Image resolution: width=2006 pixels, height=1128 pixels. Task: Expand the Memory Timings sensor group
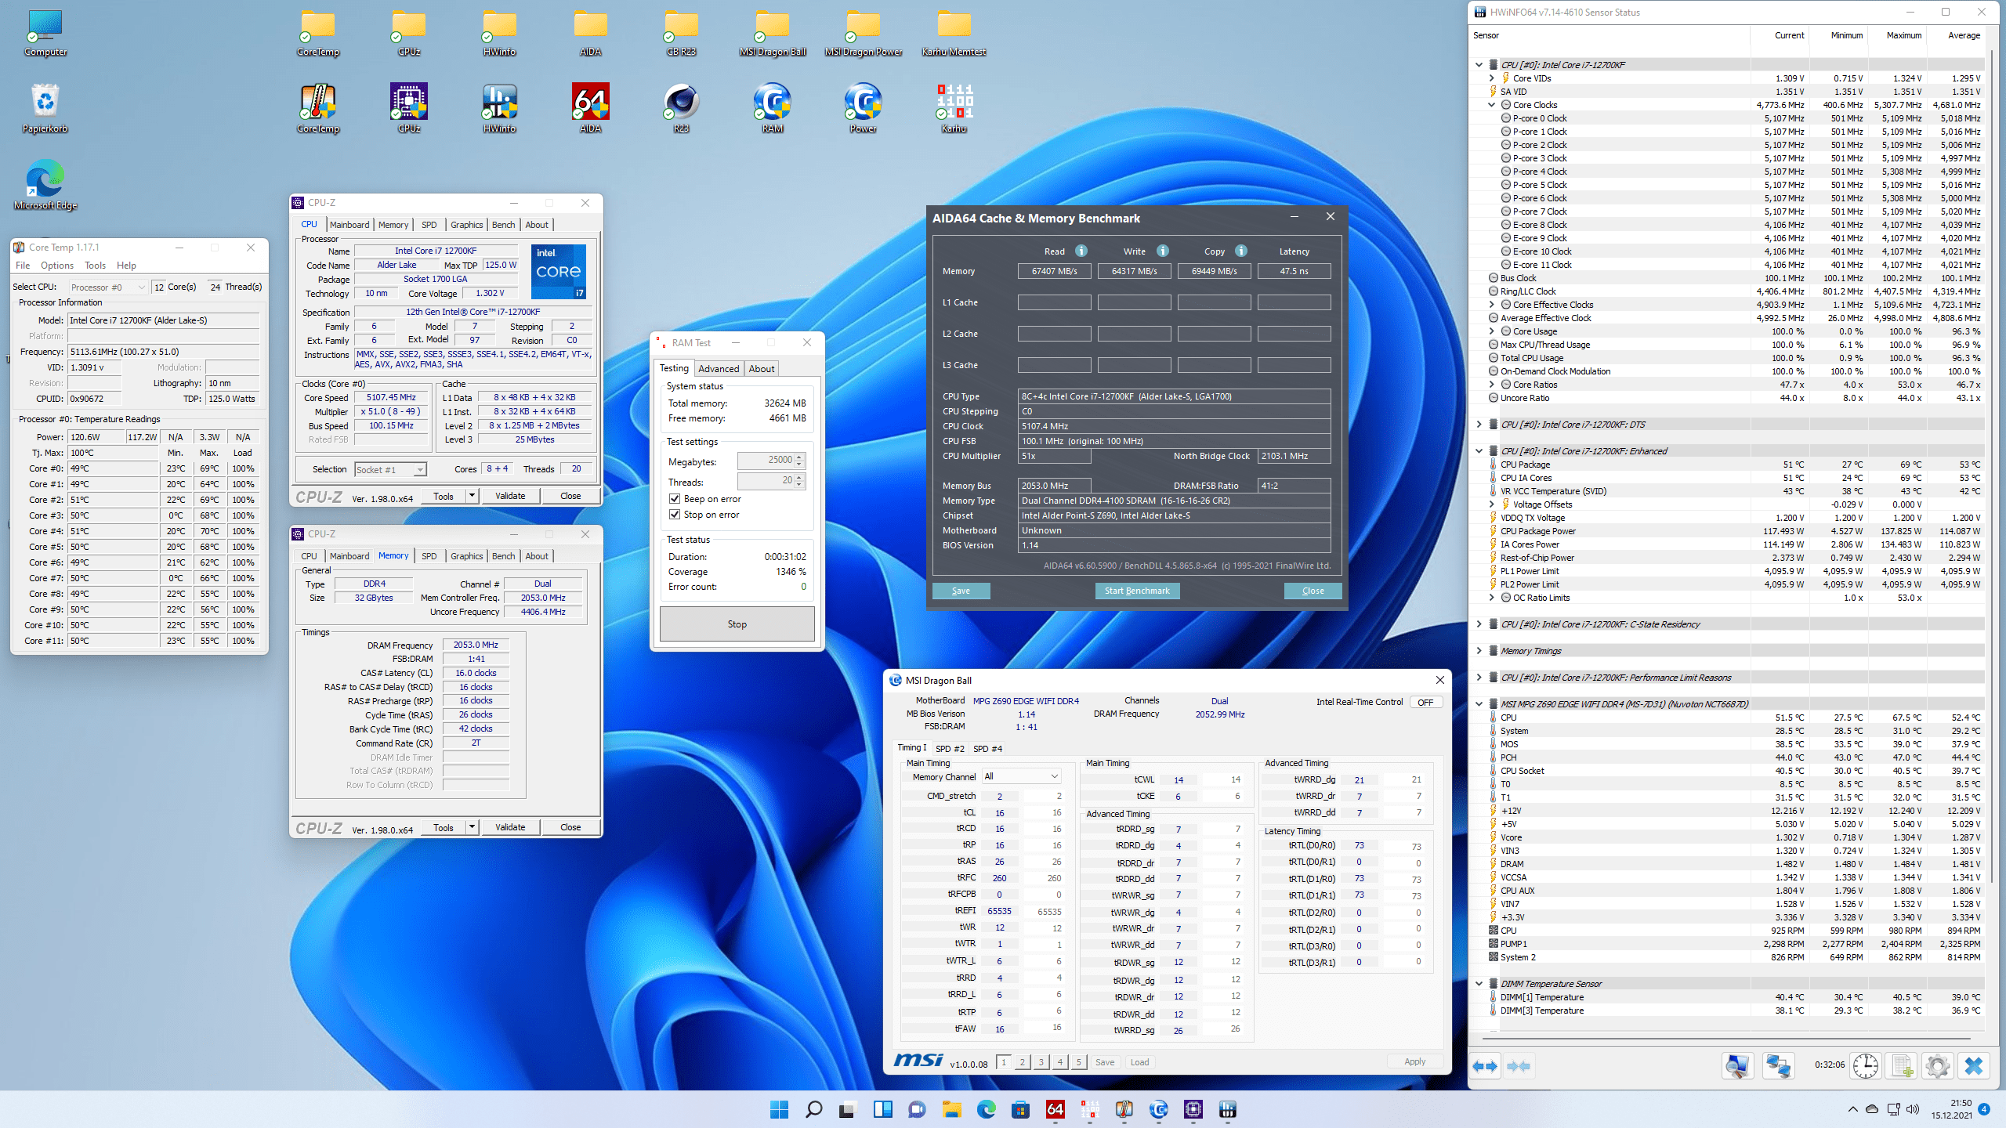coord(1479,651)
